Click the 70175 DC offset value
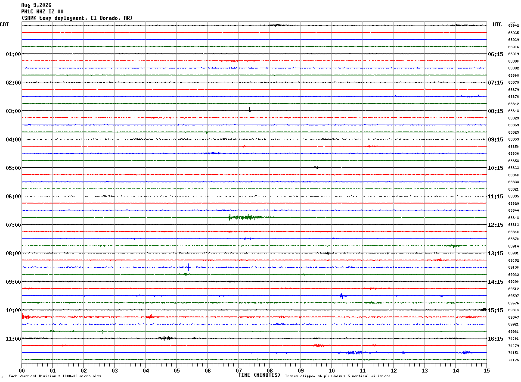 click(x=513, y=360)
